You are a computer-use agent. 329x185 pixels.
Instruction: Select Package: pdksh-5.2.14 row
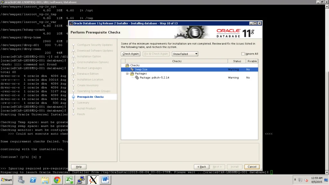coord(190,78)
